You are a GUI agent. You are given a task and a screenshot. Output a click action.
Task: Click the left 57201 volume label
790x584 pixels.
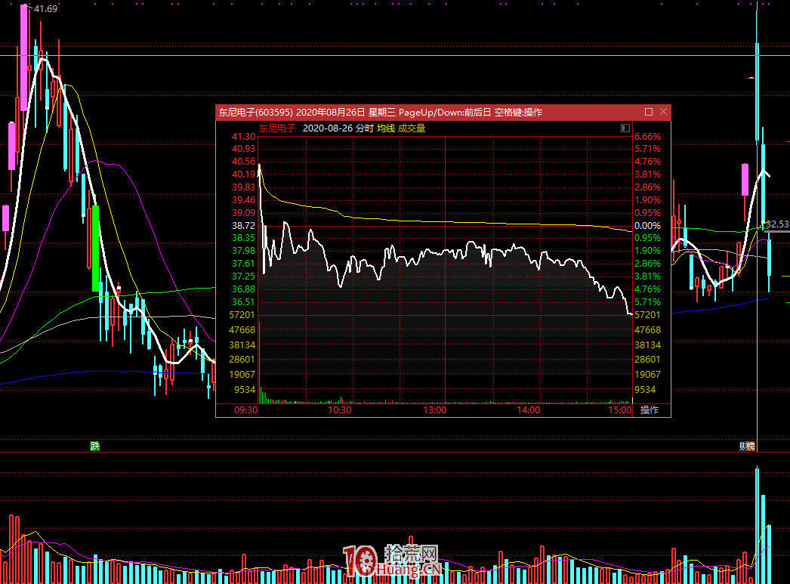(242, 315)
